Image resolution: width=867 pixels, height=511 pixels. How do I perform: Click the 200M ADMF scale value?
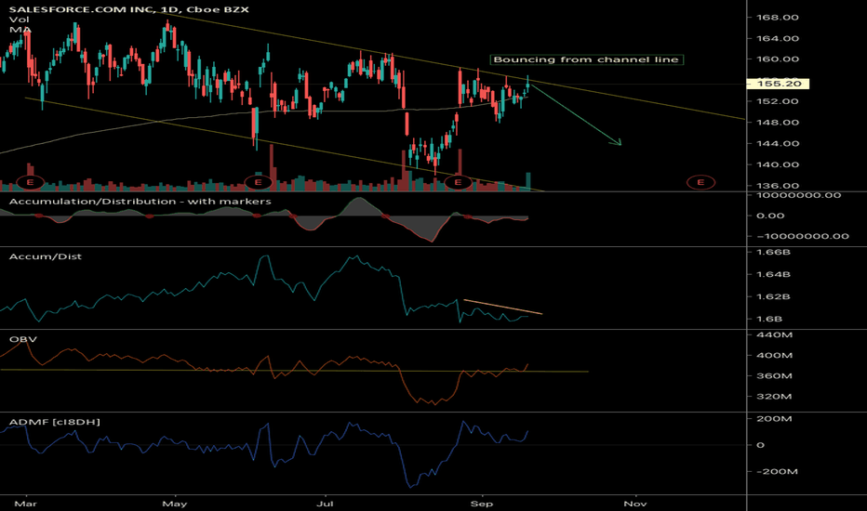(774, 419)
